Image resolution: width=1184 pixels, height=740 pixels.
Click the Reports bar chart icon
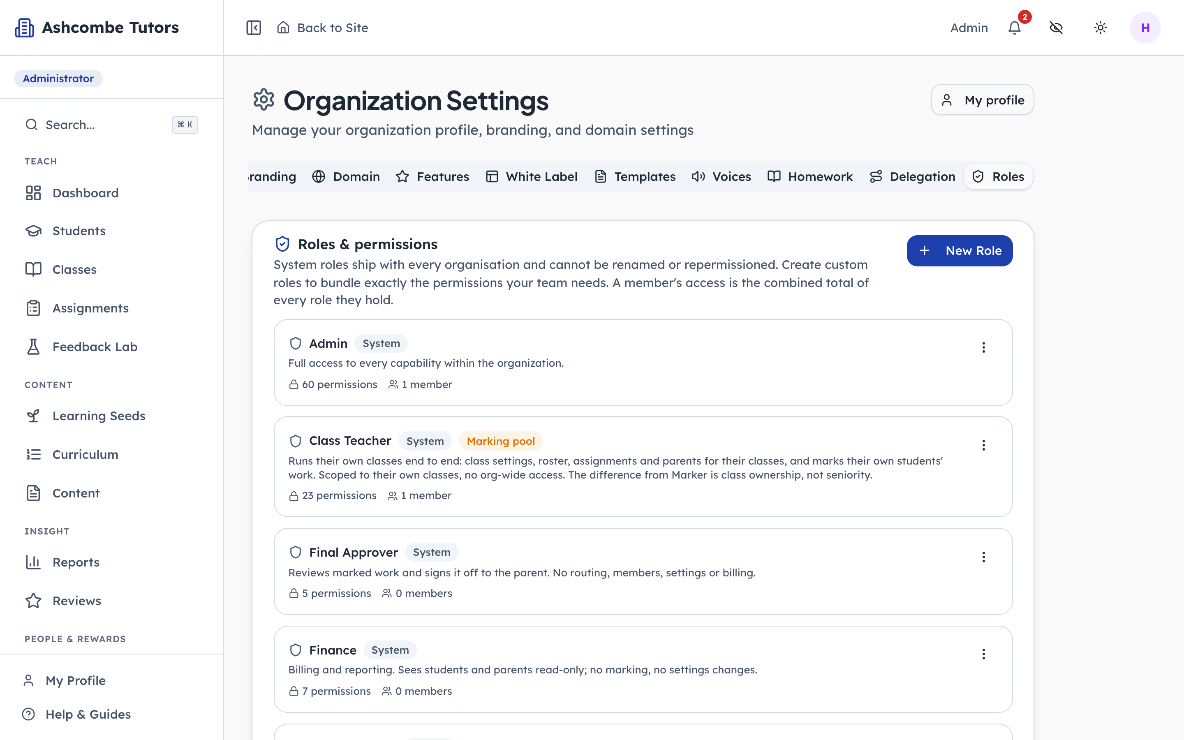(33, 562)
